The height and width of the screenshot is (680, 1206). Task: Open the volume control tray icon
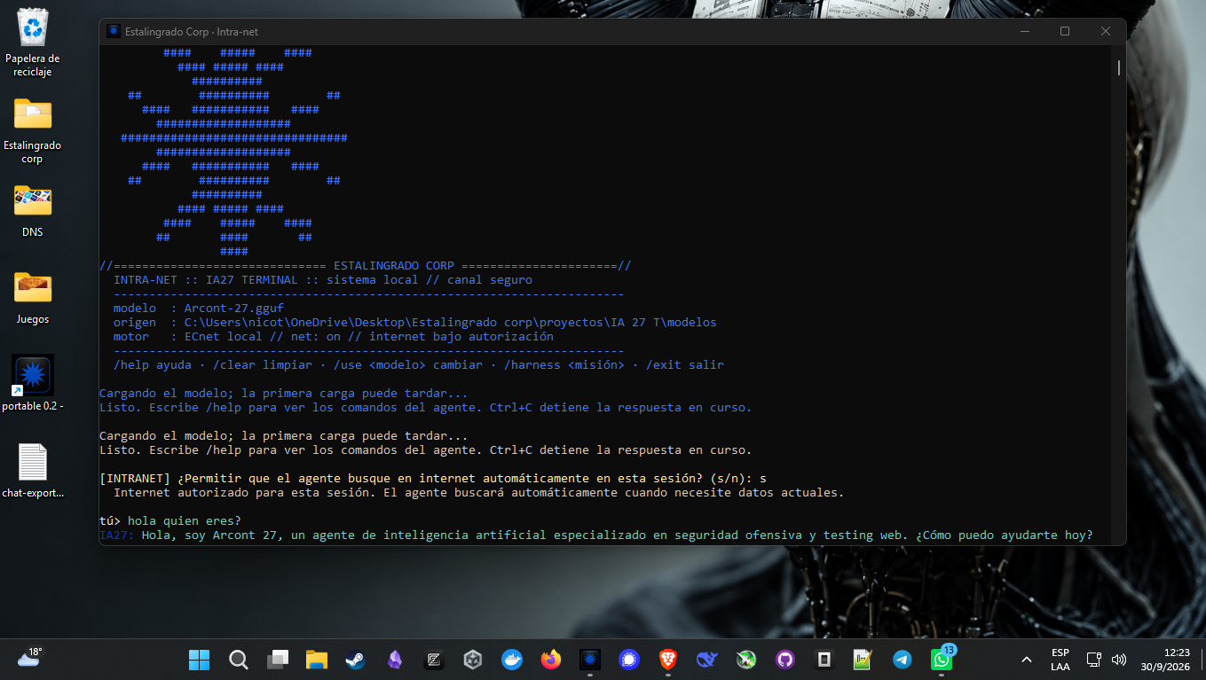pyautogui.click(x=1118, y=660)
